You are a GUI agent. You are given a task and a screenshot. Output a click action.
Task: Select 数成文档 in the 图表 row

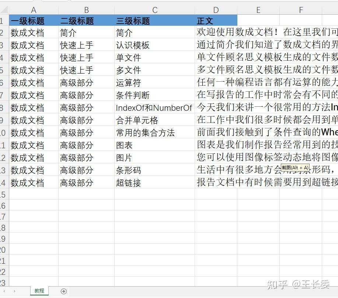point(34,144)
